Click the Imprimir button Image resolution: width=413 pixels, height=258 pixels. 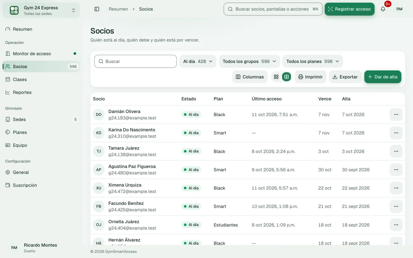(x=311, y=77)
